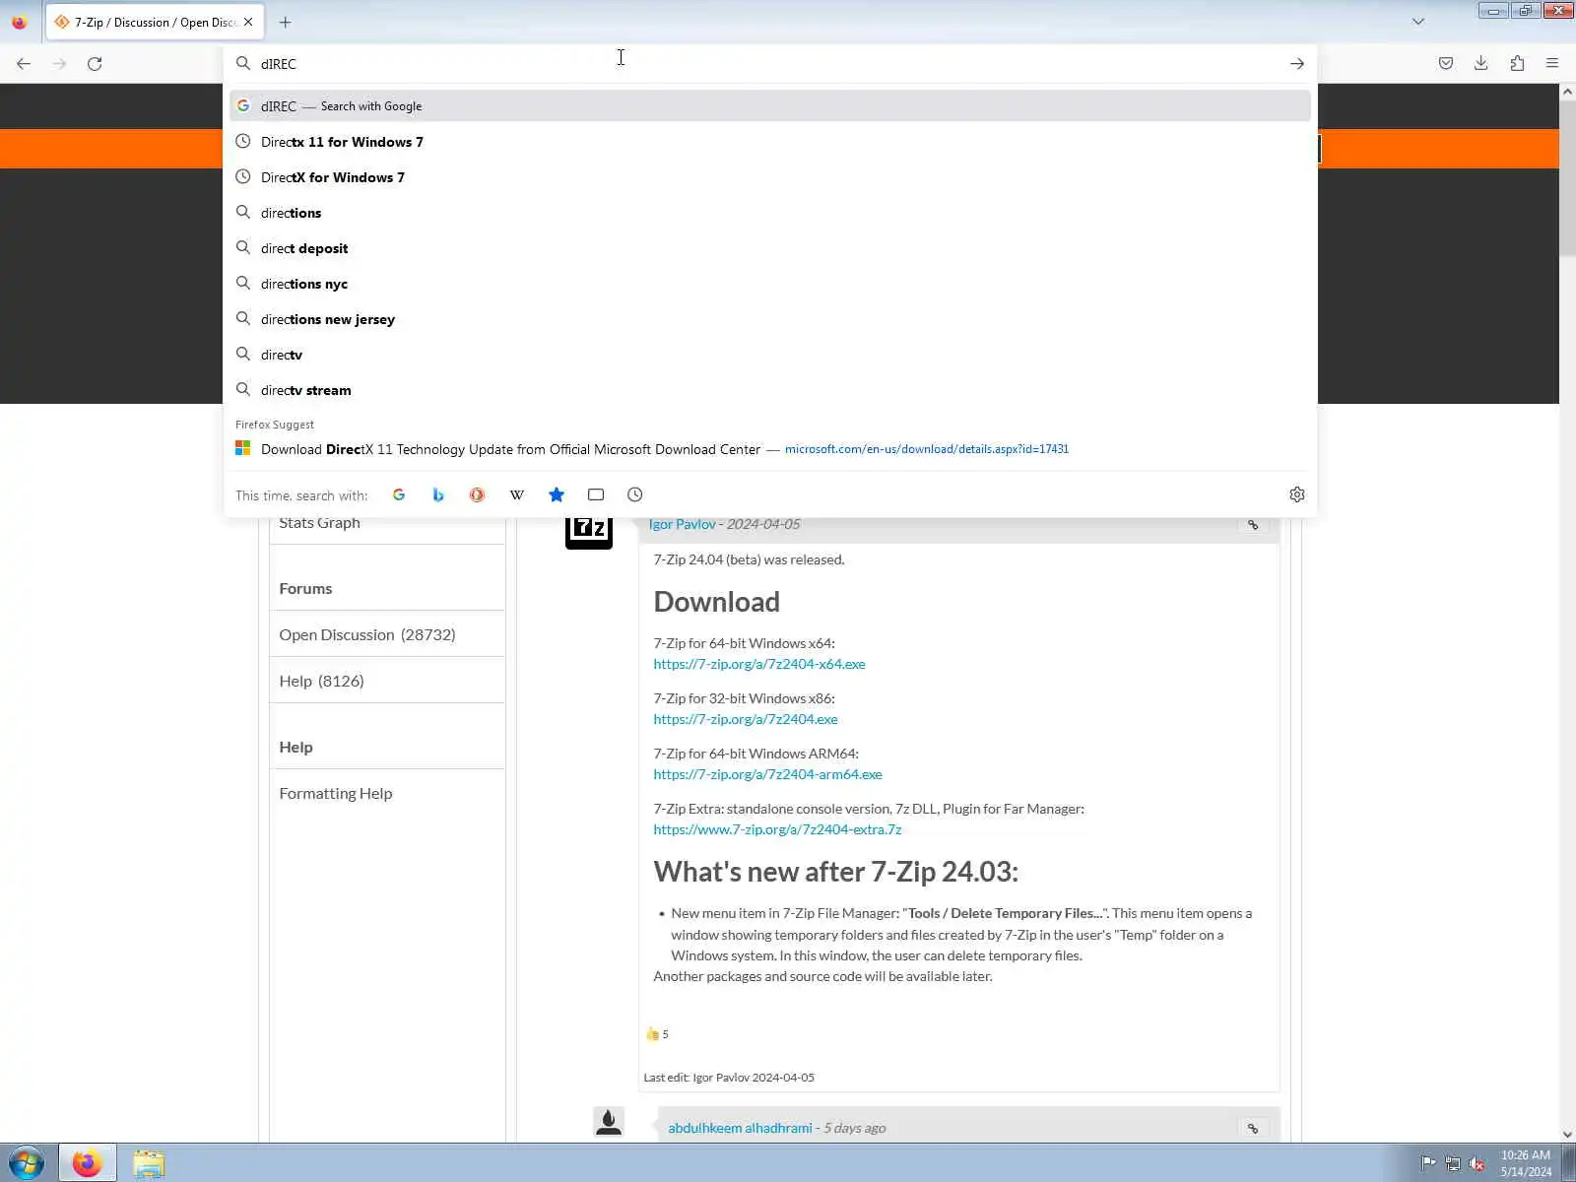1576x1182 pixels.
Task: Click the network tray icon
Action: click(x=1453, y=1163)
